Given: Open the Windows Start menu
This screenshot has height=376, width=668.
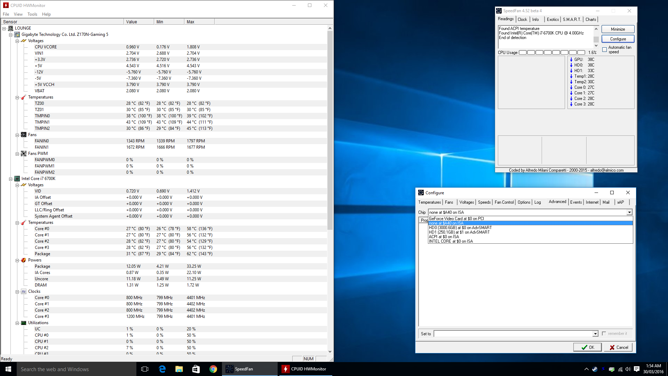Looking at the screenshot, I should (8, 369).
